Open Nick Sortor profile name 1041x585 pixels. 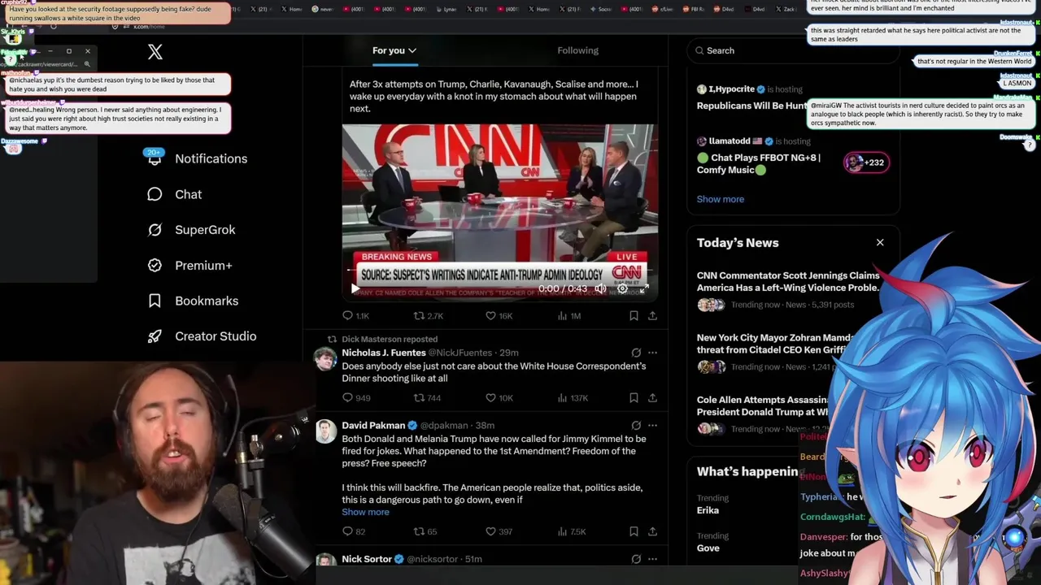(367, 559)
